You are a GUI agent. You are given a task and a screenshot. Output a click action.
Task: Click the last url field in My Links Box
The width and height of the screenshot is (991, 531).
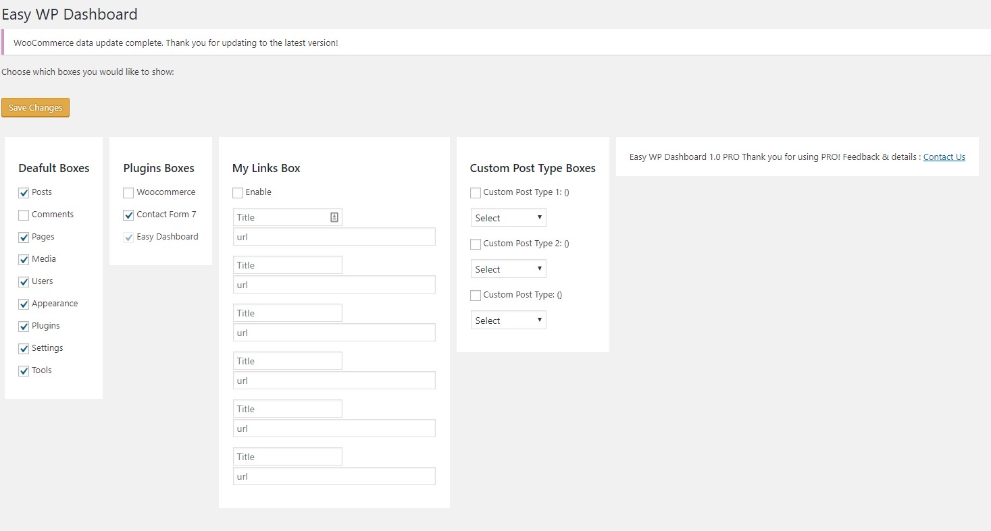tap(334, 476)
